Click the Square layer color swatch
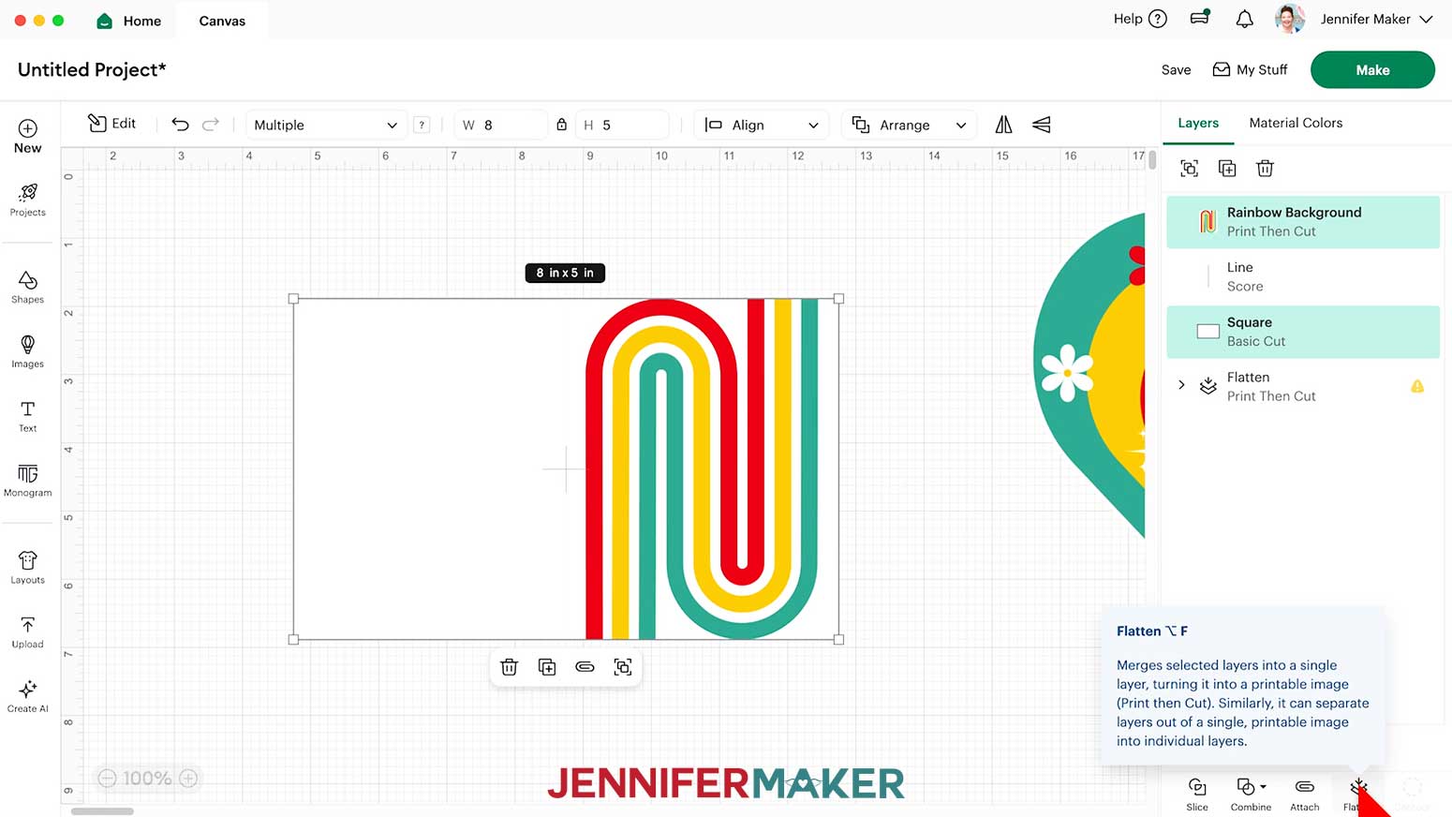 [1208, 332]
